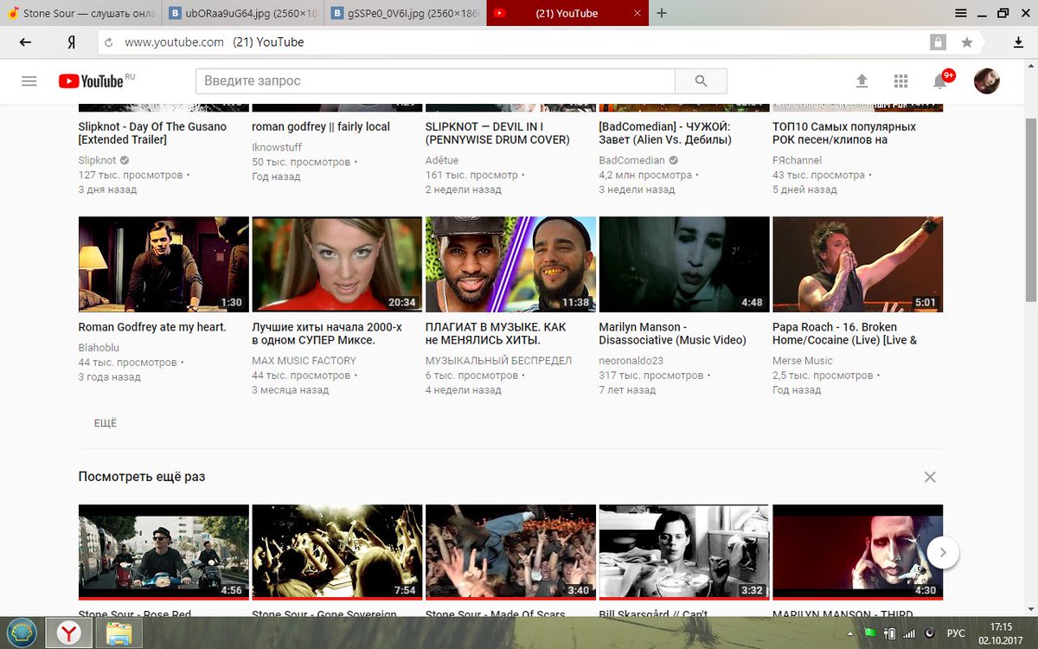This screenshot has height=649, width=1038.
Task: Show hidden system tray icons arrow
Action: (851, 633)
